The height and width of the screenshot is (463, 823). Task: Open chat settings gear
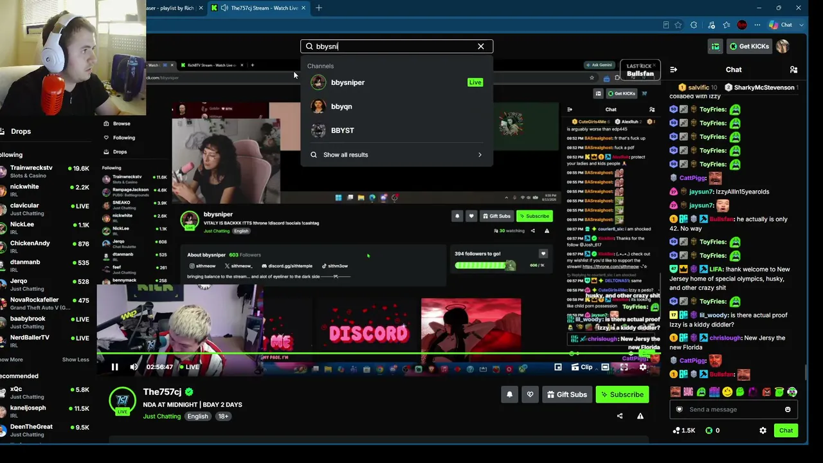(x=763, y=430)
